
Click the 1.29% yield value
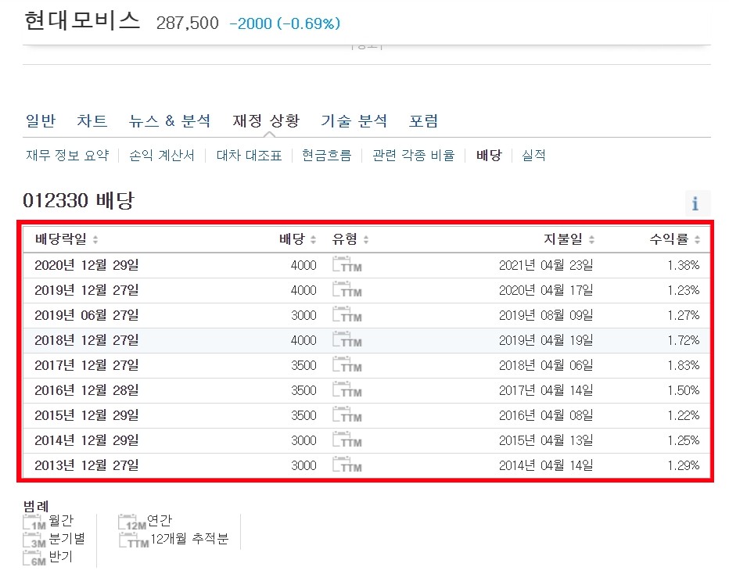(x=684, y=466)
